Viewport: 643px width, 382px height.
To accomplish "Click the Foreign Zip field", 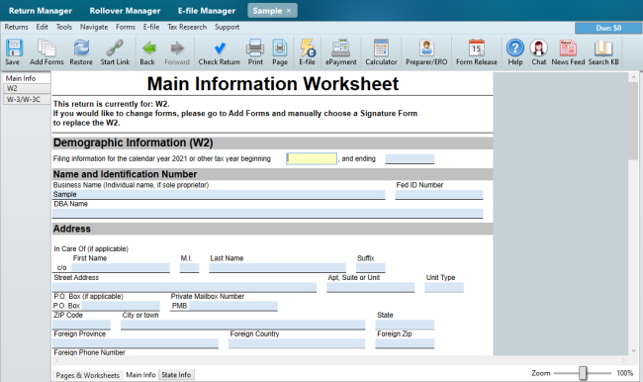I will pos(405,343).
